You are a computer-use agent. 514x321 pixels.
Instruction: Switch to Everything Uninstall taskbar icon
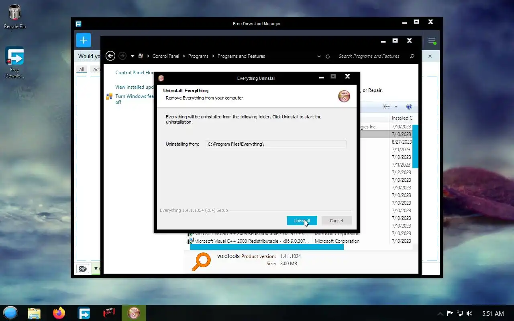pos(134,313)
